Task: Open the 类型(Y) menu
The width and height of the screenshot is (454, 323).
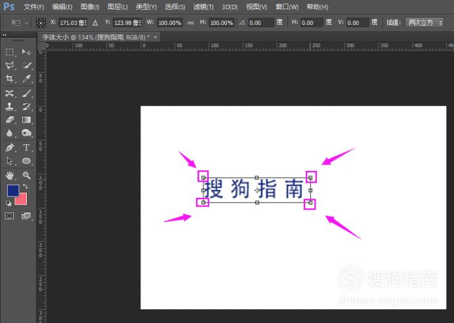Action: (x=146, y=7)
